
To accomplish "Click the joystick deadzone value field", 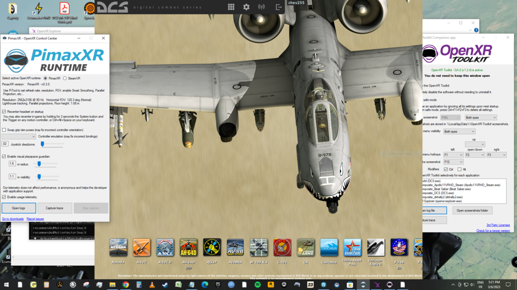I will (5, 144).
